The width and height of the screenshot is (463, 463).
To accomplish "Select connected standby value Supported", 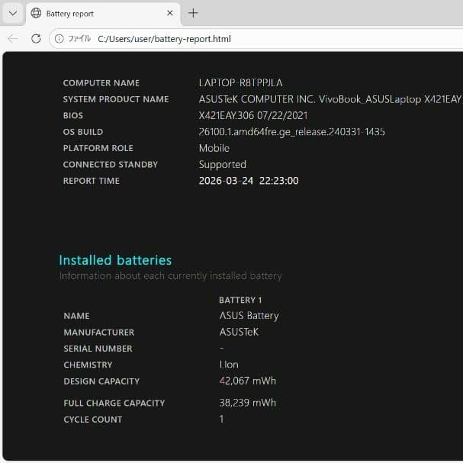I will click(222, 165).
